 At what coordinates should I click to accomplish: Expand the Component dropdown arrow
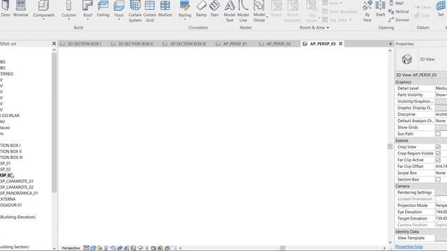pos(43,20)
